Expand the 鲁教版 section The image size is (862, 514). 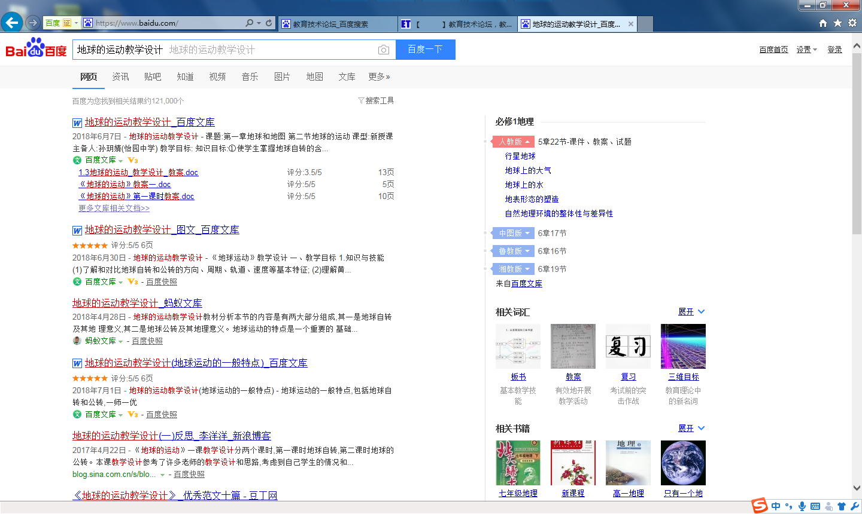point(513,251)
